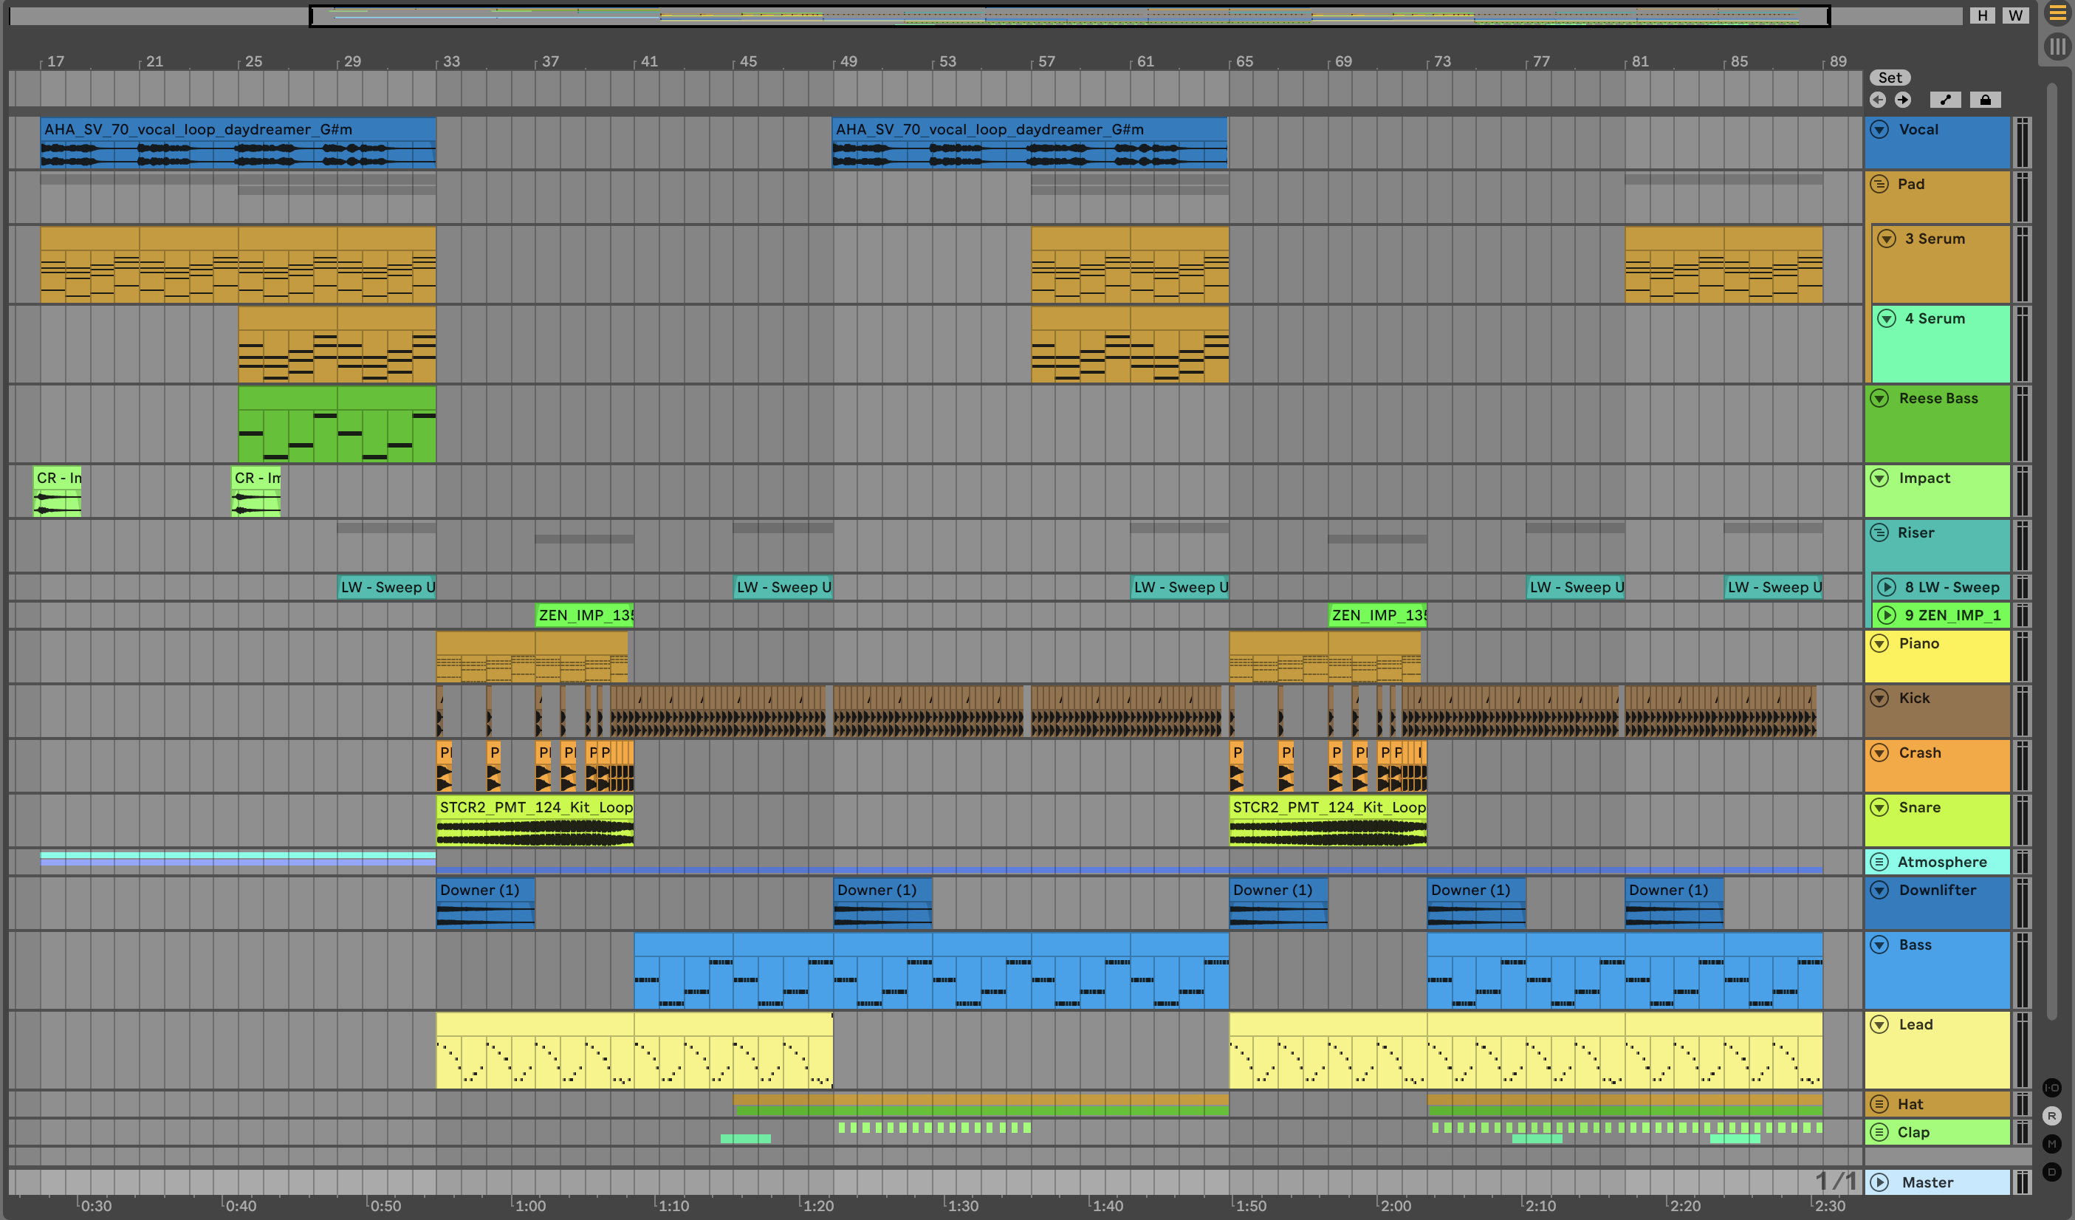Toggle the Mixer M section button
The width and height of the screenshot is (2075, 1220).
tap(2051, 1143)
